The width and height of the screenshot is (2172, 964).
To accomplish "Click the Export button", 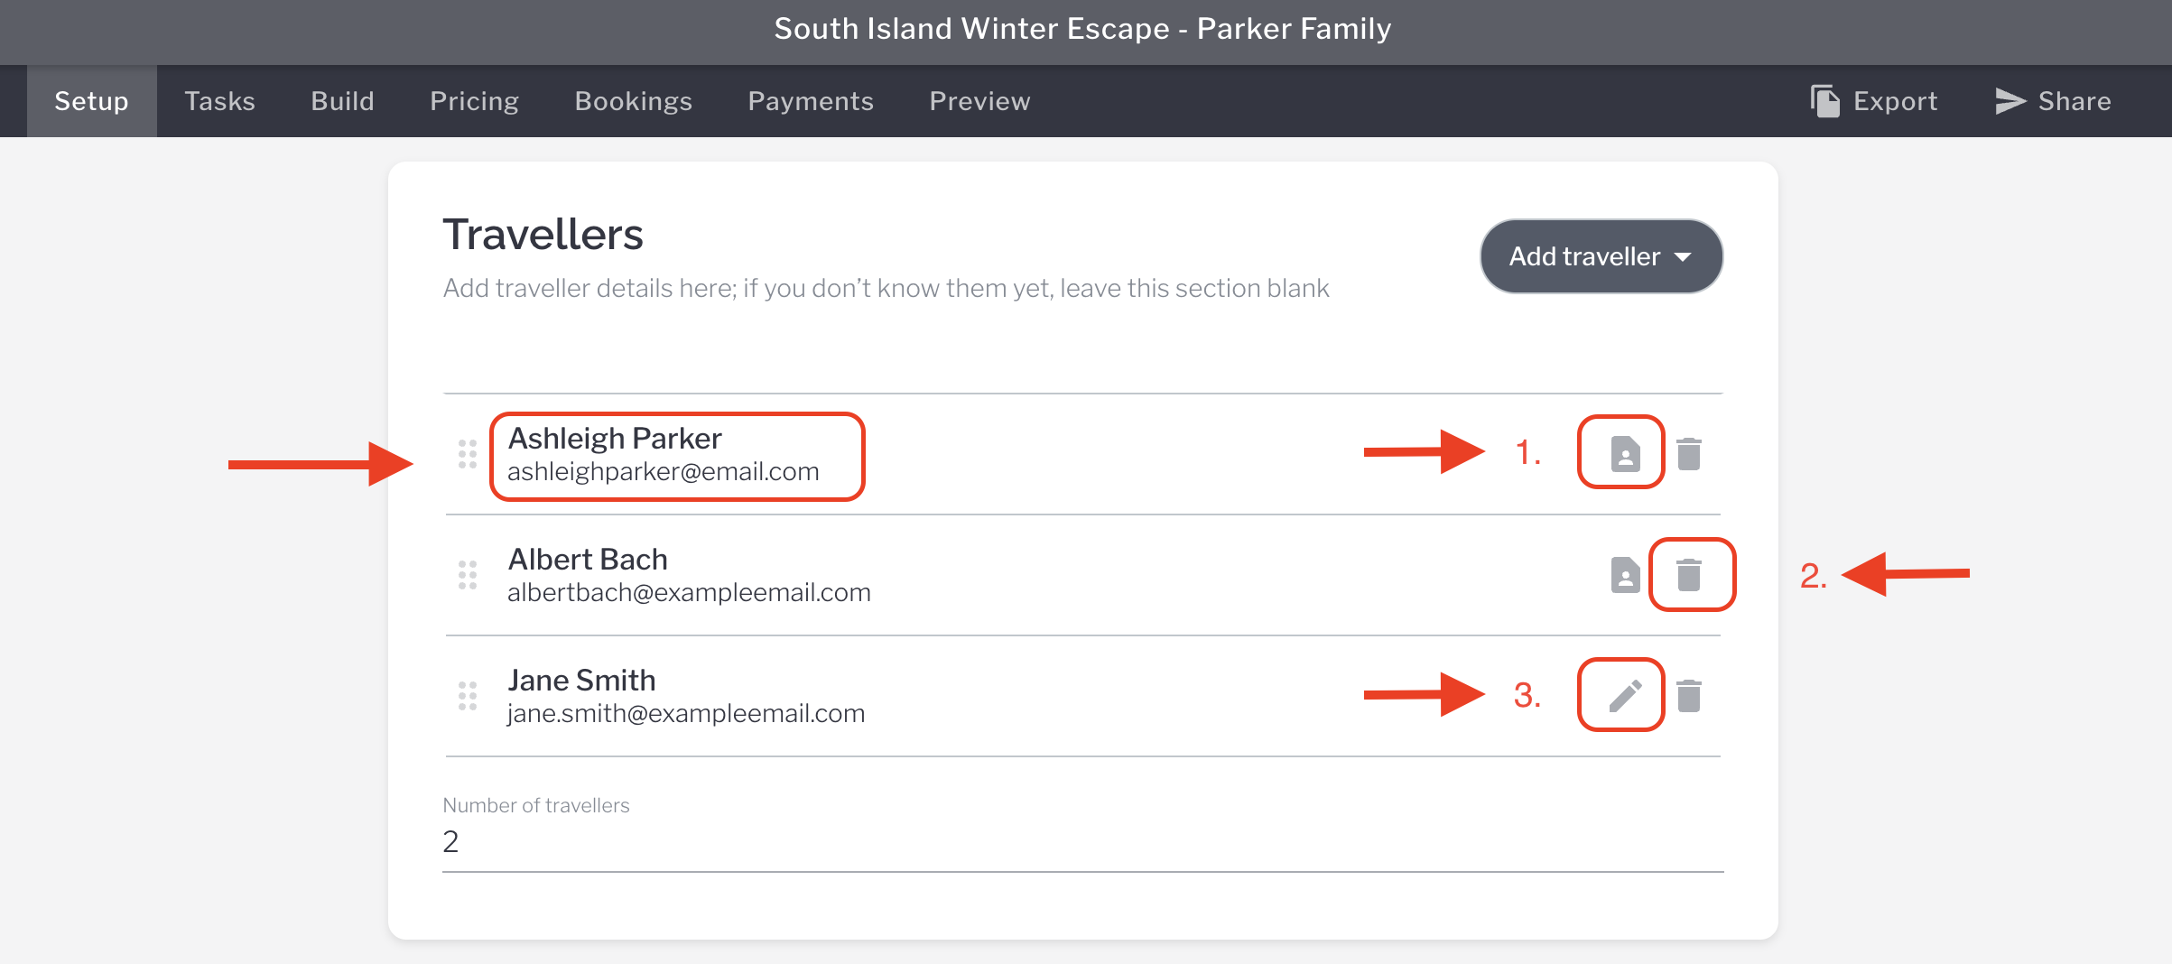I will [1873, 101].
